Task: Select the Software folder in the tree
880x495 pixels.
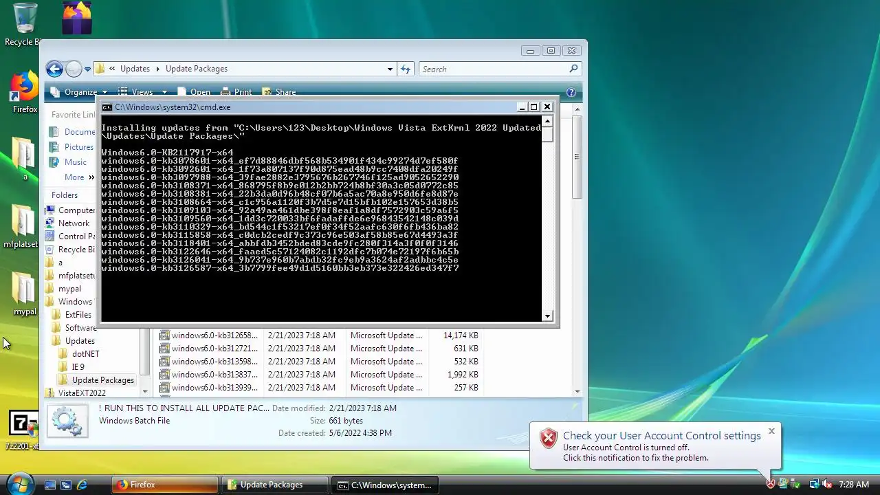Action: 75,328
